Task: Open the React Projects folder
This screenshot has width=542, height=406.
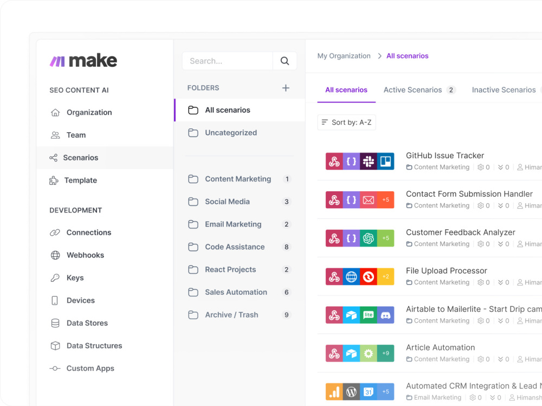Action: click(x=240, y=269)
